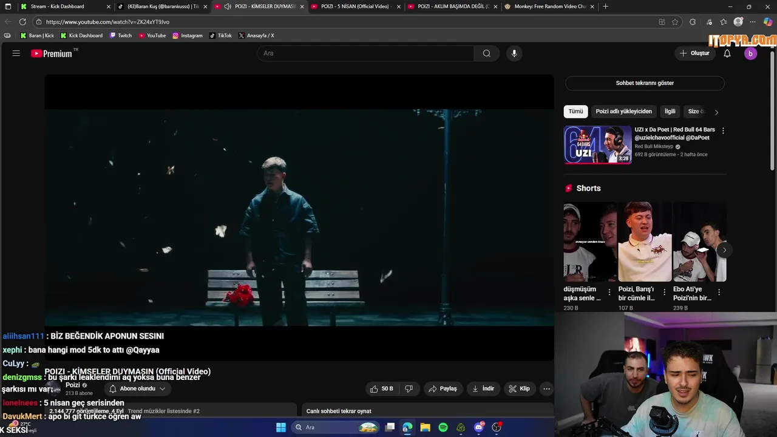The height and width of the screenshot is (437, 777).
Task: Download the video with İndir button
Action: (483, 389)
